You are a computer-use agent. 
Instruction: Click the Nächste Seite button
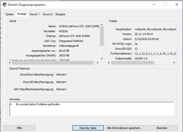[88, 128]
